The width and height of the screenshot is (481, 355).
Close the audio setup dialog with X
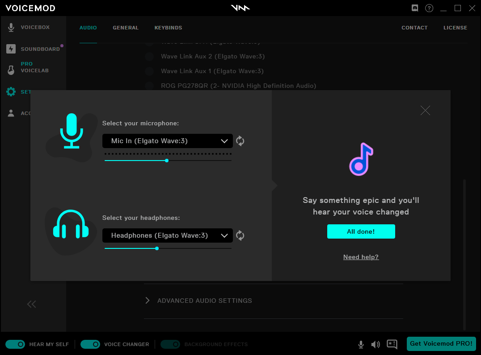tap(425, 110)
